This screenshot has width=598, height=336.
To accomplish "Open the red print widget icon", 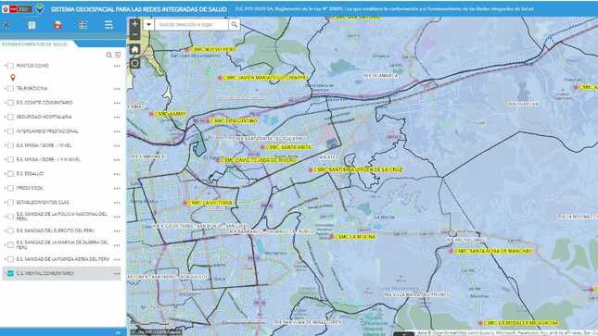I will coord(57,25).
